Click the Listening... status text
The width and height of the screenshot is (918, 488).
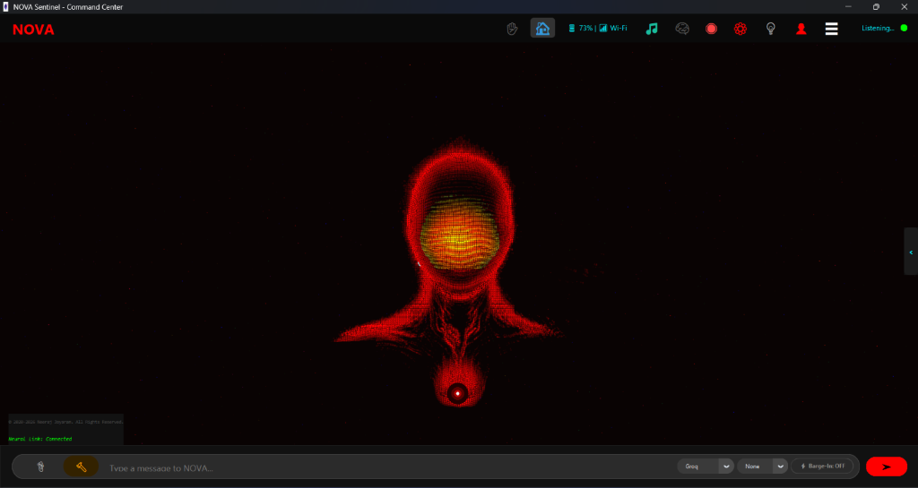click(x=878, y=28)
